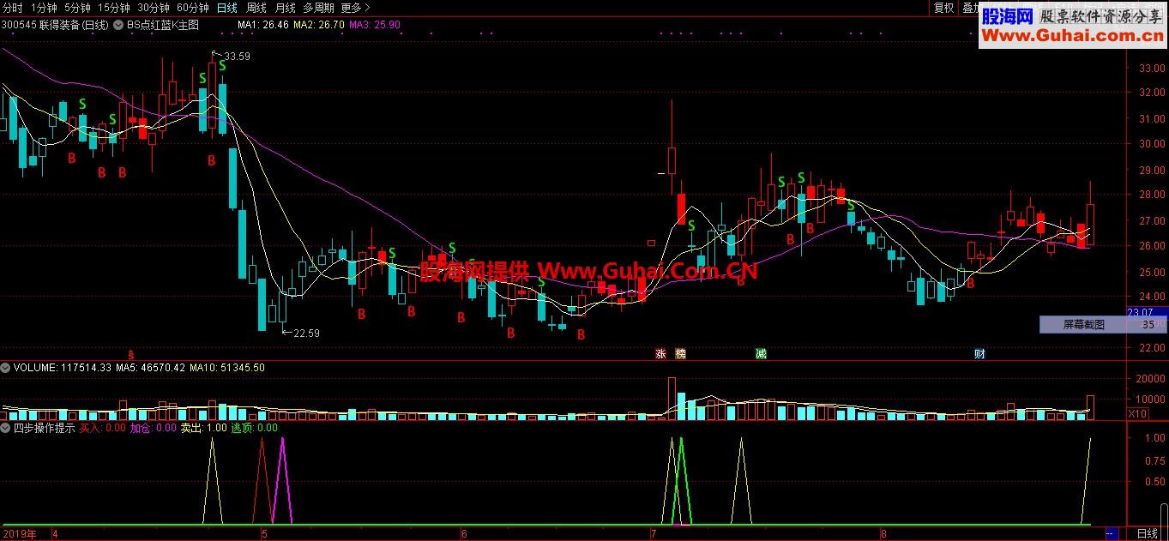Click month 4 on the time axis
This screenshot has height=541, width=1169.
click(55, 533)
